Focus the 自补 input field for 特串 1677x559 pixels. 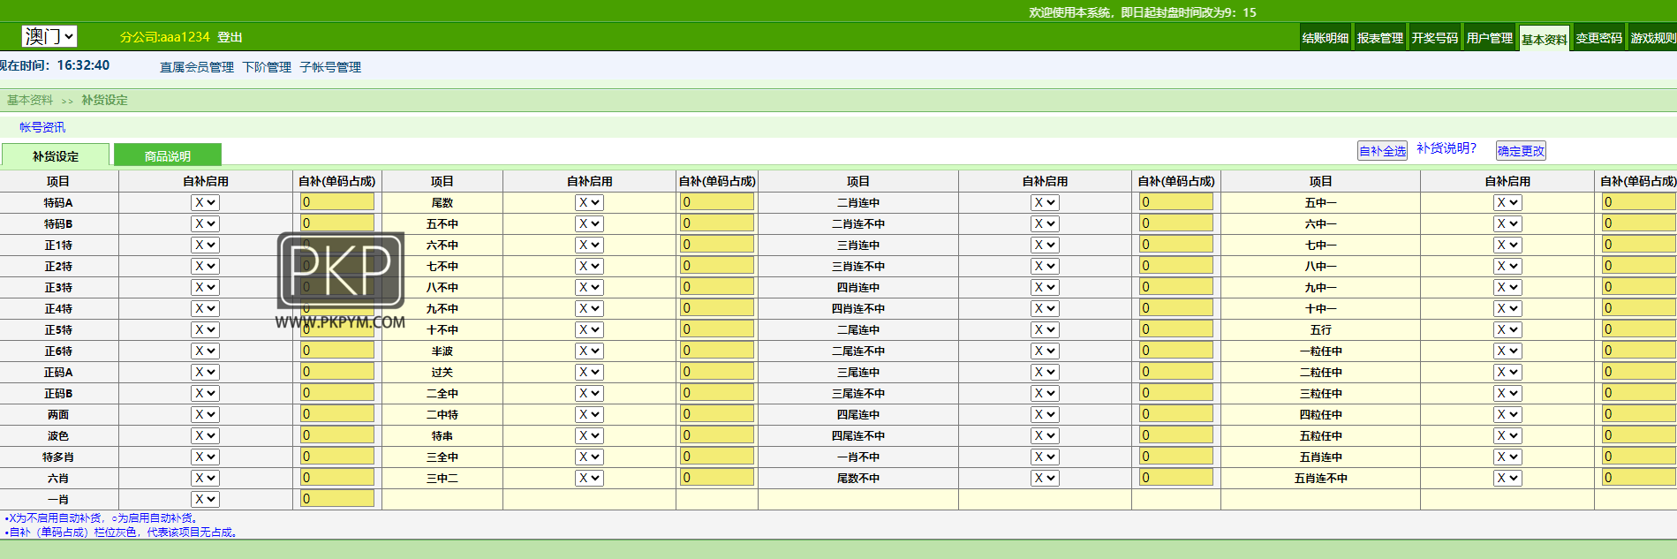[x=717, y=435]
